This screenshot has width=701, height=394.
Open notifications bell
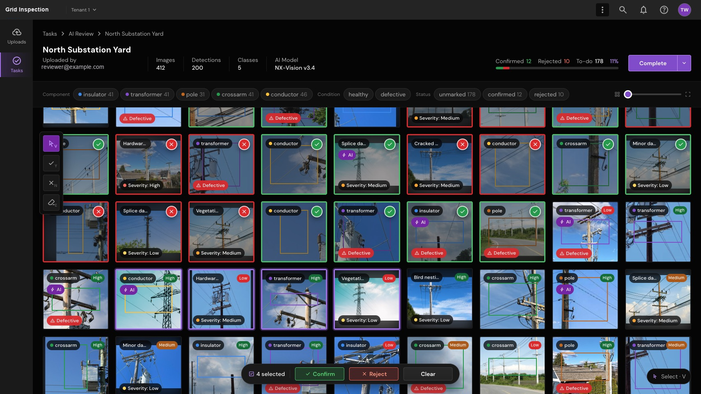(x=643, y=10)
